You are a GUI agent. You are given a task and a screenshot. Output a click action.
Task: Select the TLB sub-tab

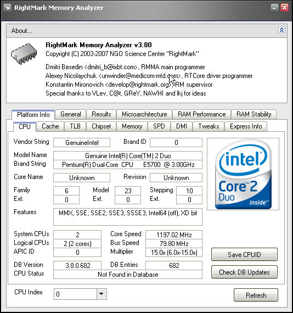click(75, 126)
